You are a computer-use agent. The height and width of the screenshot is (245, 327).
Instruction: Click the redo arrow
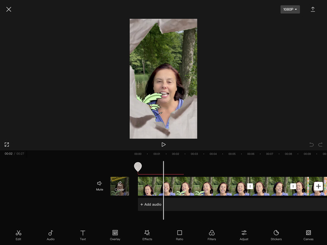tap(320, 144)
